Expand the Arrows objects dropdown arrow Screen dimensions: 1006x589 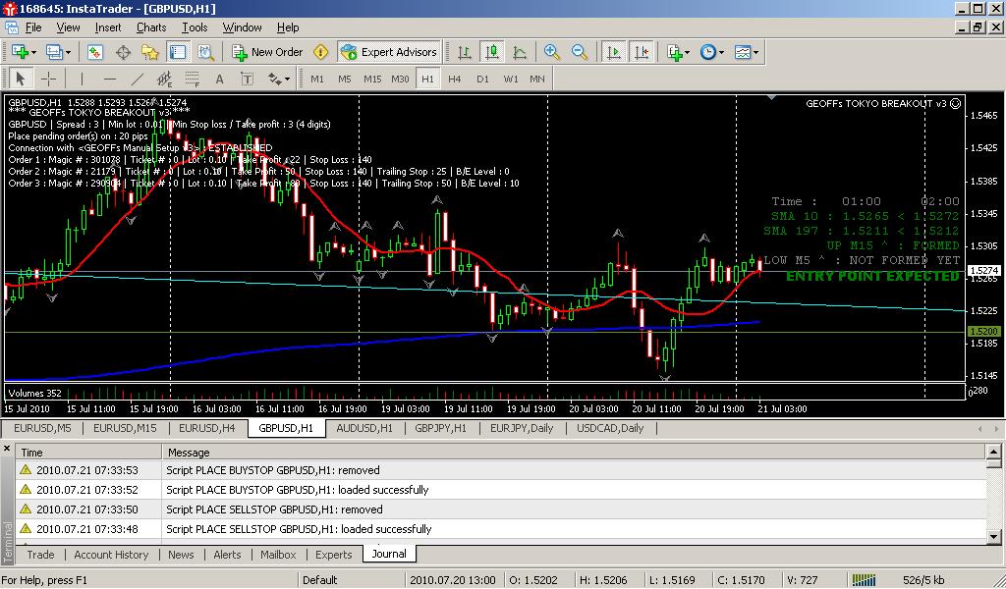(x=287, y=79)
